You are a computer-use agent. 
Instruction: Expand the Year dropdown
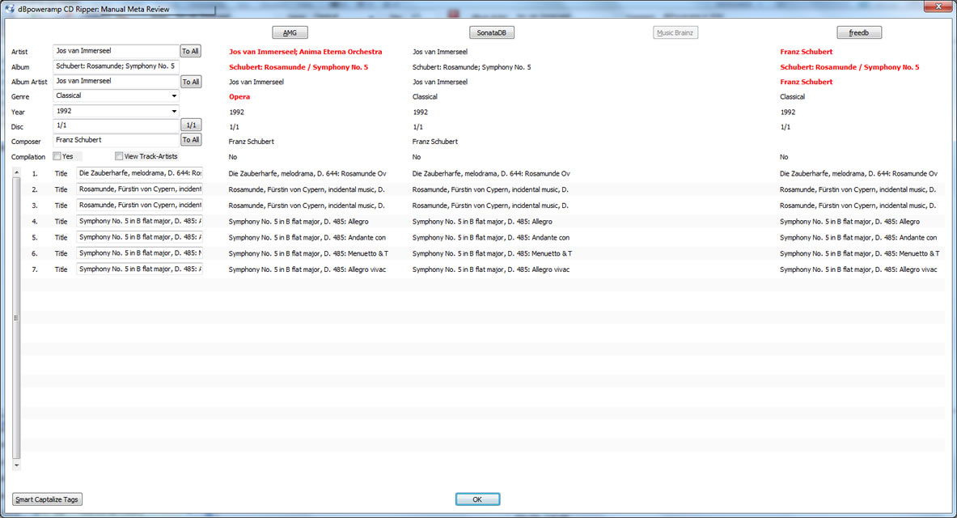coord(174,111)
